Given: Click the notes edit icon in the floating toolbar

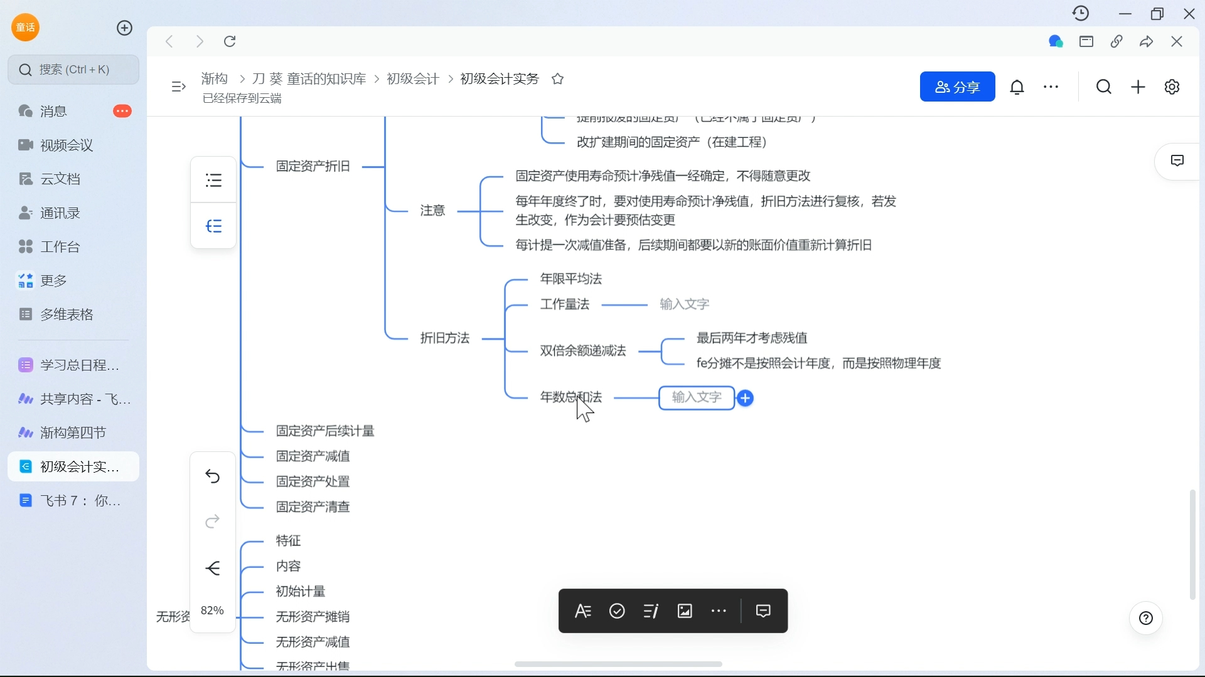Looking at the screenshot, I should [651, 611].
